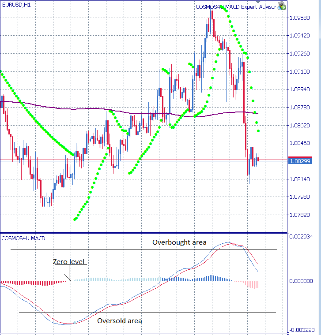Click the Expert Advisor hat icon
This screenshot has height=335, width=321.
pos(282,6)
